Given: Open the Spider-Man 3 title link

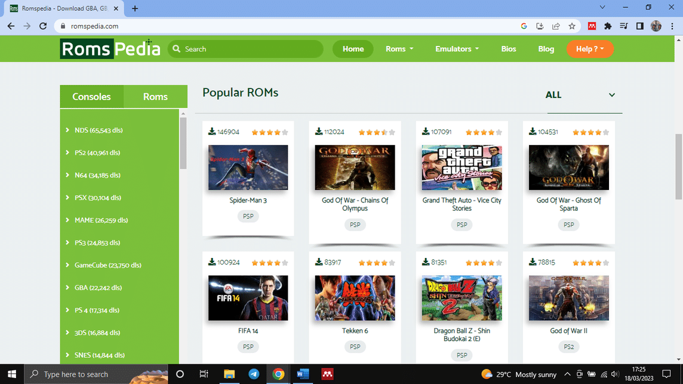Looking at the screenshot, I should (248, 200).
